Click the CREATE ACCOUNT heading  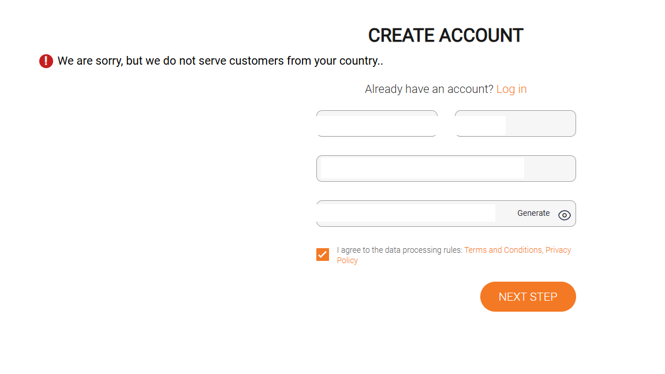[446, 35]
